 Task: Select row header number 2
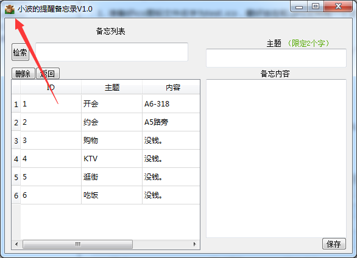[x=16, y=122]
